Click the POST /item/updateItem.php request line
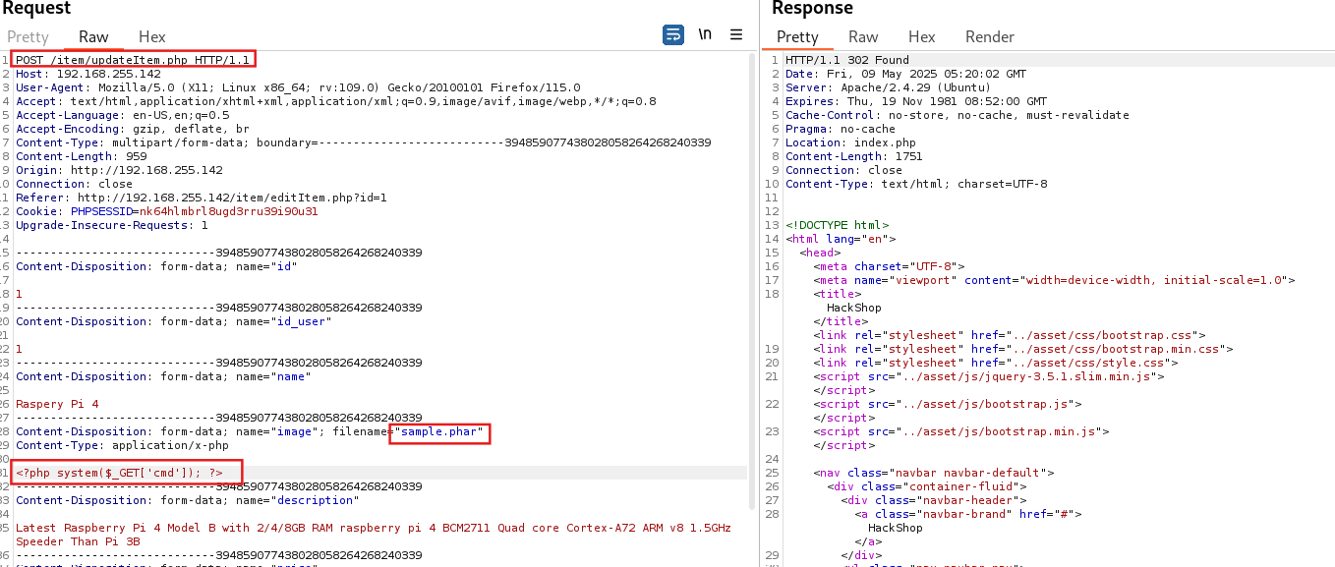 pos(134,60)
